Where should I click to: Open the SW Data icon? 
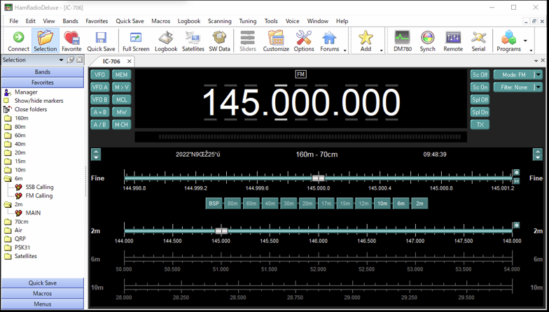tap(220, 41)
